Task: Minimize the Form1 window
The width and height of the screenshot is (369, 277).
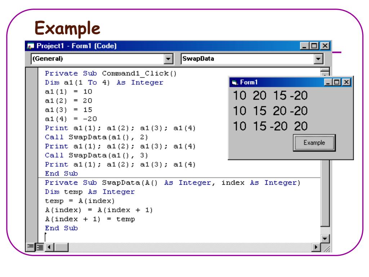Action: coord(328,82)
